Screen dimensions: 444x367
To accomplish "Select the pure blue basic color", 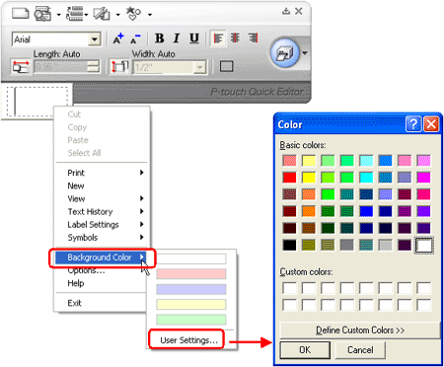I will [366, 211].
